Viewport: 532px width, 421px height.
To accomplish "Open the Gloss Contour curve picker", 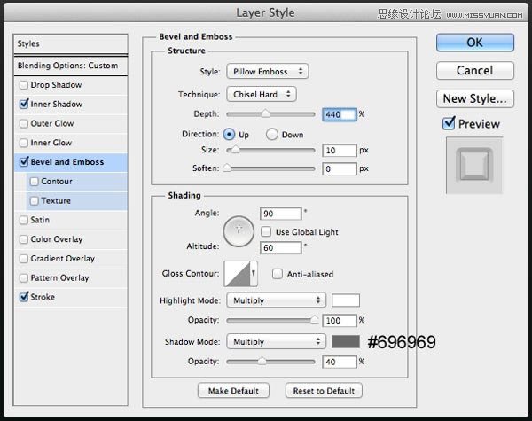I will (240, 274).
